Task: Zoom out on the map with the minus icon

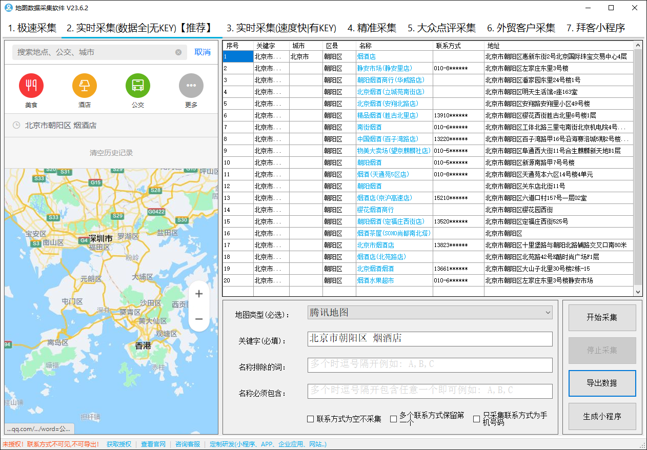Action: (199, 318)
